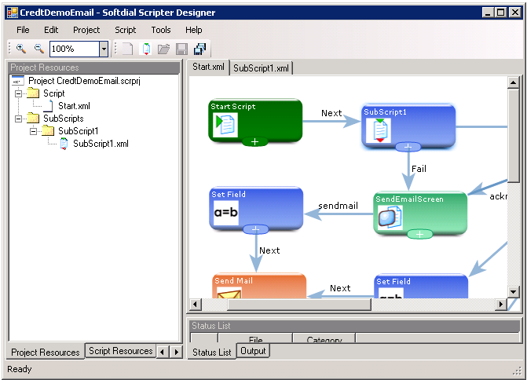Create a new blank document icon
The width and height of the screenshot is (527, 380).
pos(127,49)
